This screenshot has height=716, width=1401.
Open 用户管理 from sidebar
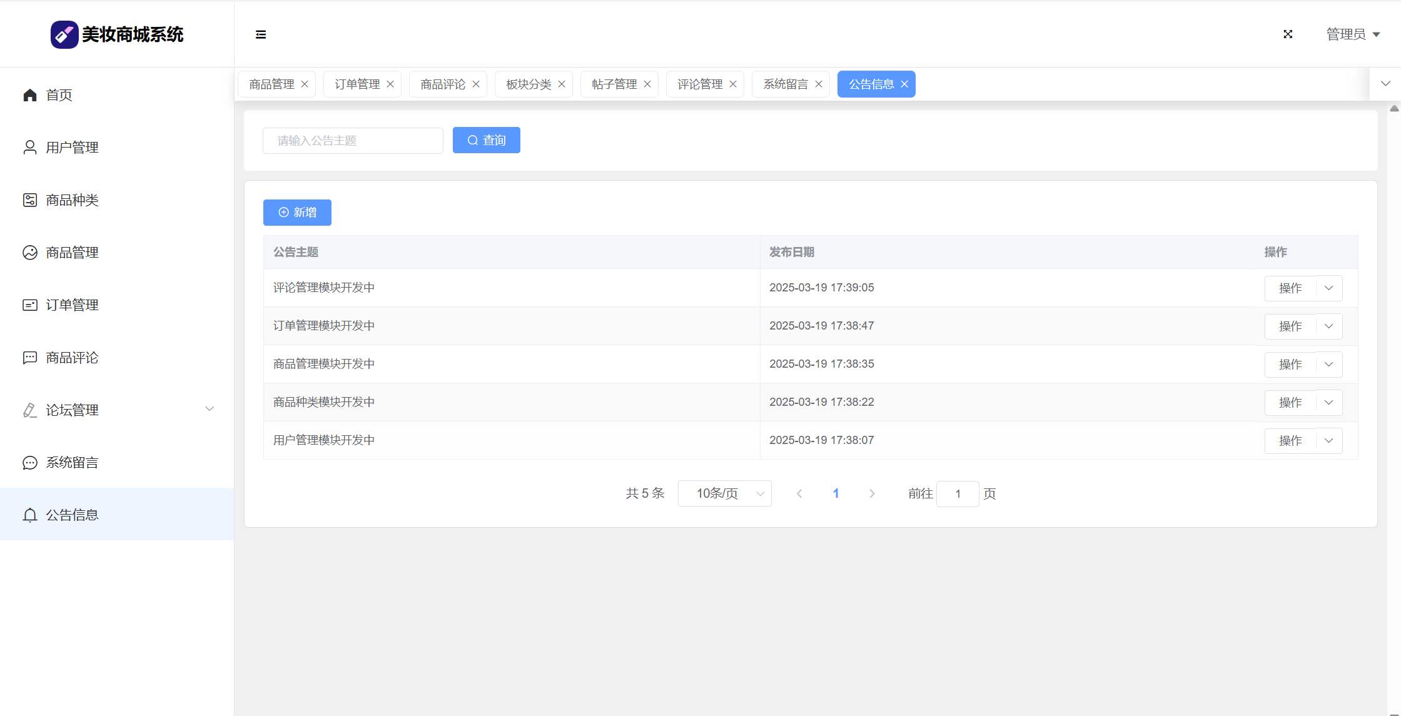(72, 148)
